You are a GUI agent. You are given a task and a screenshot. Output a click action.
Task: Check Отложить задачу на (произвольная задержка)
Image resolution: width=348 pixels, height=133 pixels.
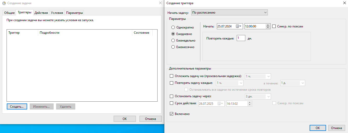pyautogui.click(x=172, y=76)
